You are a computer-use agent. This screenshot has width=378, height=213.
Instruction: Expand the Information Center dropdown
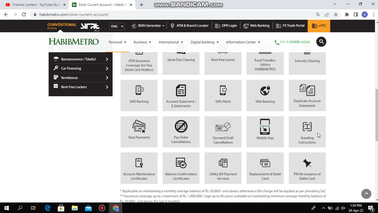[243, 42]
